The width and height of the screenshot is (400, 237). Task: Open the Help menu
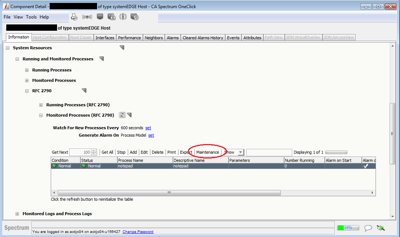[x=44, y=17]
